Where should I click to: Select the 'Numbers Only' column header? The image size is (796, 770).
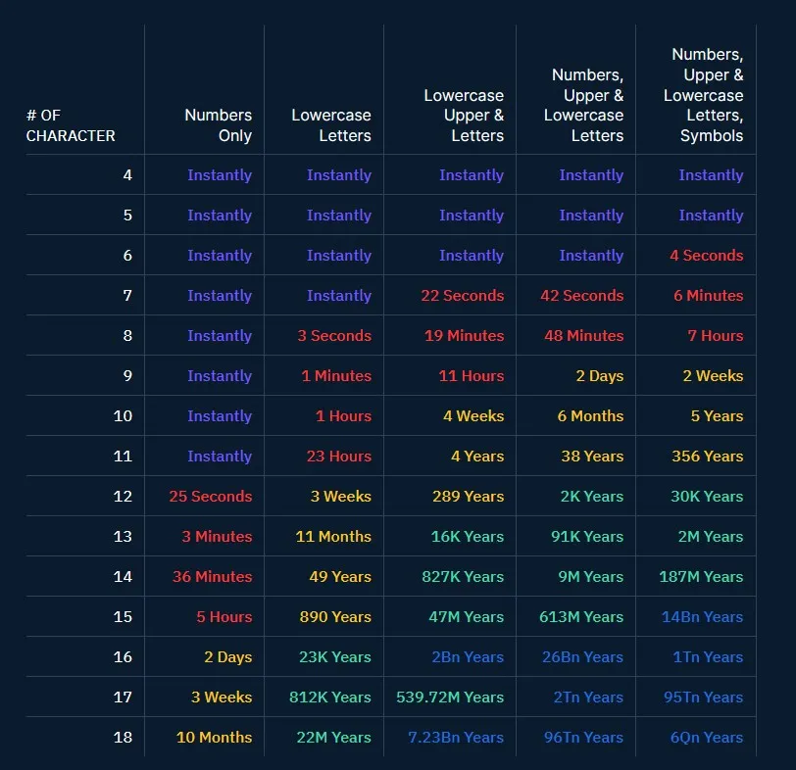[219, 125]
